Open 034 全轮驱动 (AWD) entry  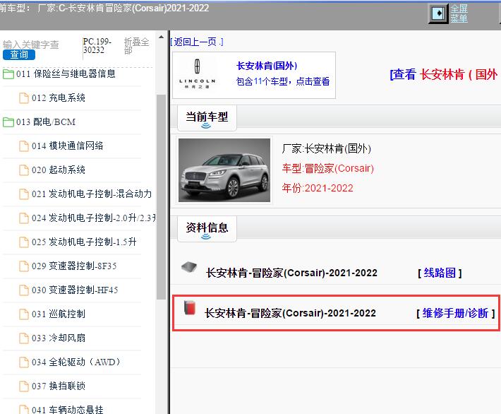coord(76,362)
